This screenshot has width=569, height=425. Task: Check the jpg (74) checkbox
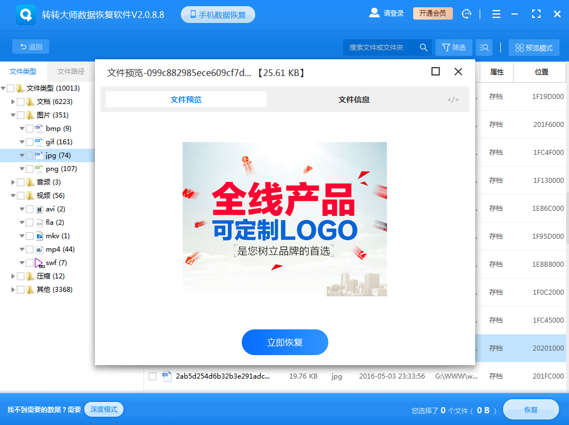[30, 155]
